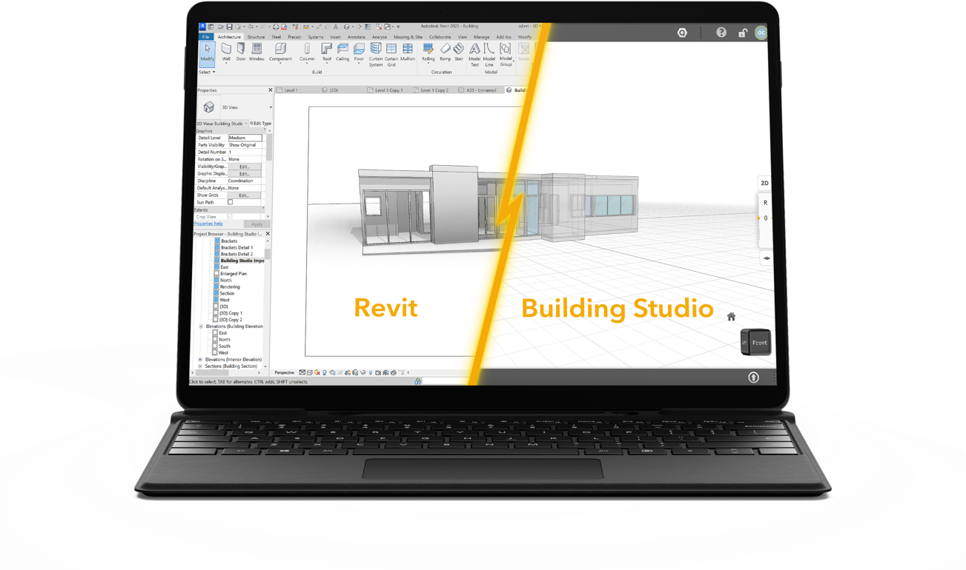Viewport: 966px width, 570px height.
Task: Close the Properties panel
Action: click(271, 90)
